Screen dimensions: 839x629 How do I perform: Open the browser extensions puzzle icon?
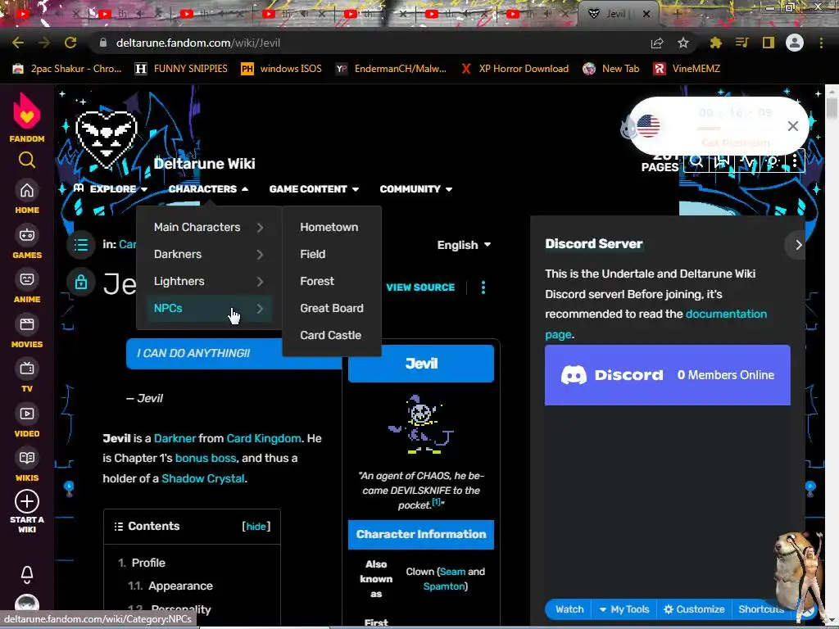point(715,43)
